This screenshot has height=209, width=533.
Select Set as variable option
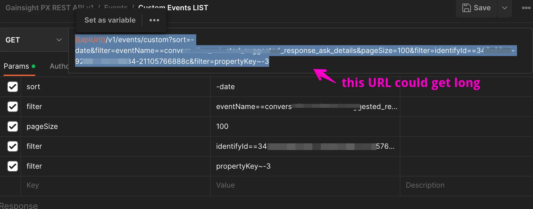pyautogui.click(x=110, y=20)
